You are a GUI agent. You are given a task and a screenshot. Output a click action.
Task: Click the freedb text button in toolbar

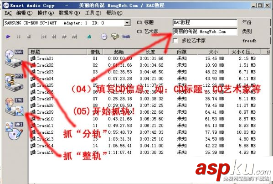[x=126, y=37]
